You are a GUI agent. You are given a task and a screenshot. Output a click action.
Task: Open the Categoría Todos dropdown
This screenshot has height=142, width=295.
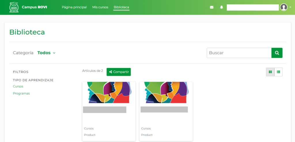pyautogui.click(x=46, y=53)
